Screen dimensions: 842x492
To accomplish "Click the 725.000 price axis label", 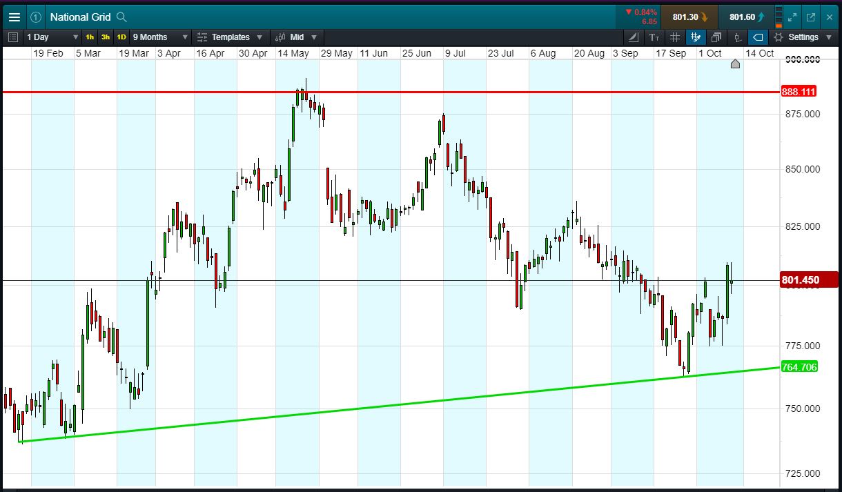I will 803,473.
